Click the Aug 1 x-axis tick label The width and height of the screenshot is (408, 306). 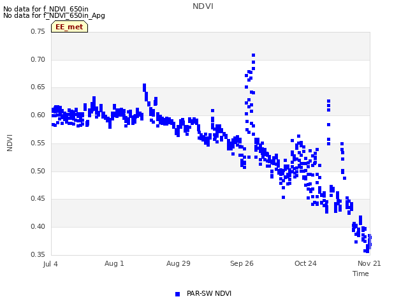click(x=114, y=263)
